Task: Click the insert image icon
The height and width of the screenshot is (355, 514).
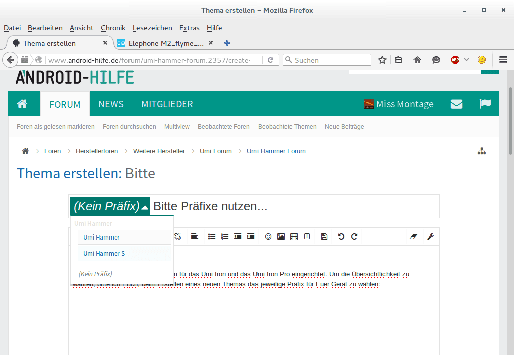Action: (x=281, y=236)
